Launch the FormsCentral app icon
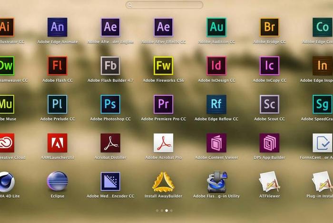Viewport: 333px width, 223px height. (x=323, y=143)
